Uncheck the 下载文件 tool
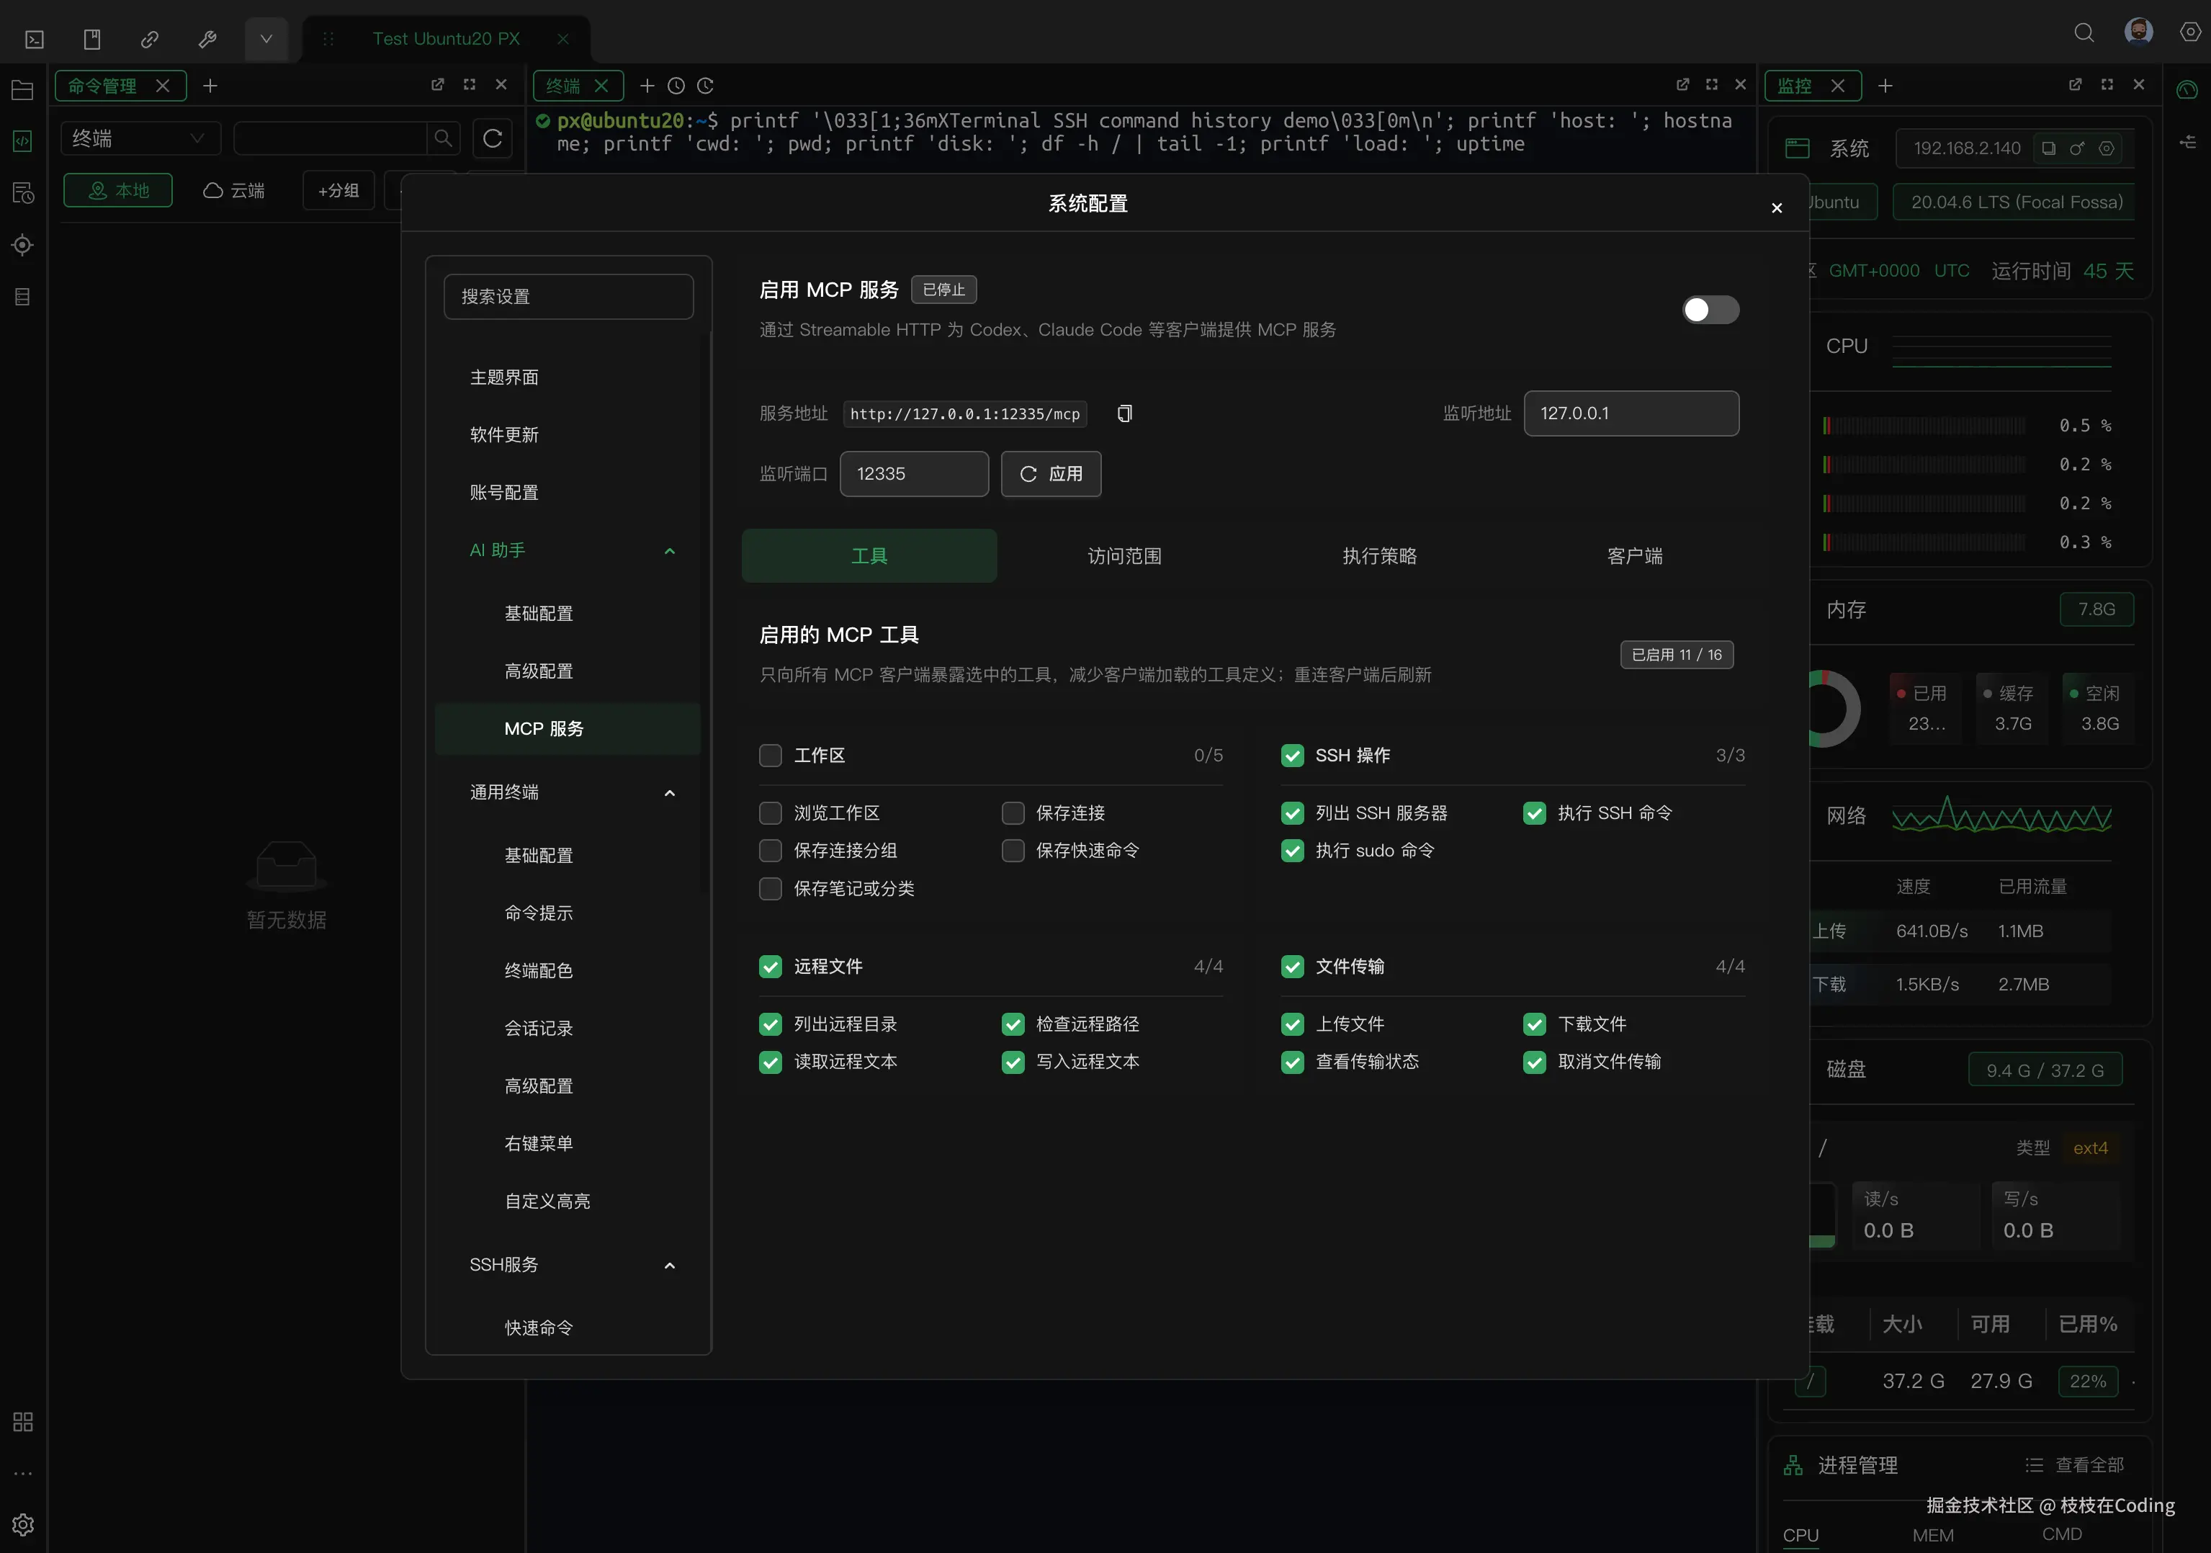The image size is (2211, 1553). coord(1535,1024)
